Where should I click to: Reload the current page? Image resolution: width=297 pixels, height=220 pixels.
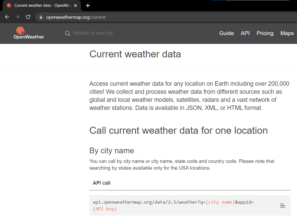(x=28, y=17)
